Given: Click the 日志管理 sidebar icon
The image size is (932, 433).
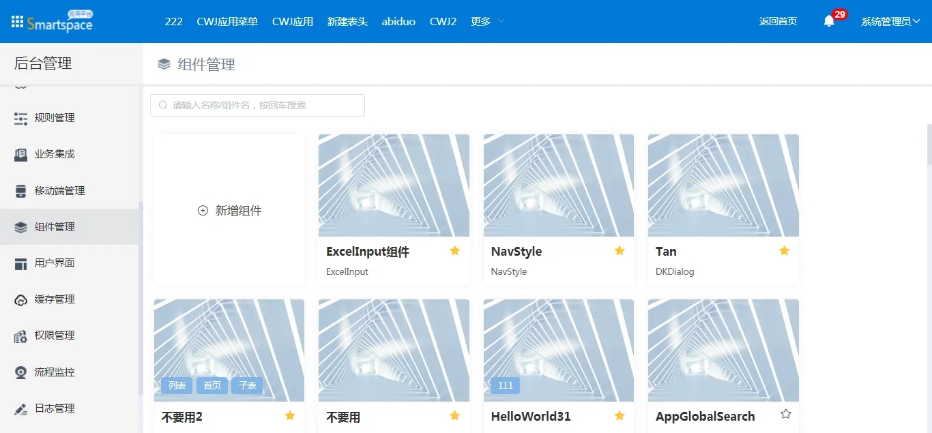Looking at the screenshot, I should pos(21,409).
